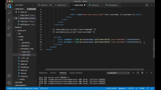The image size is (161, 90).
Task: Close the unsaved room.html tab dot
Action: pos(85,5)
